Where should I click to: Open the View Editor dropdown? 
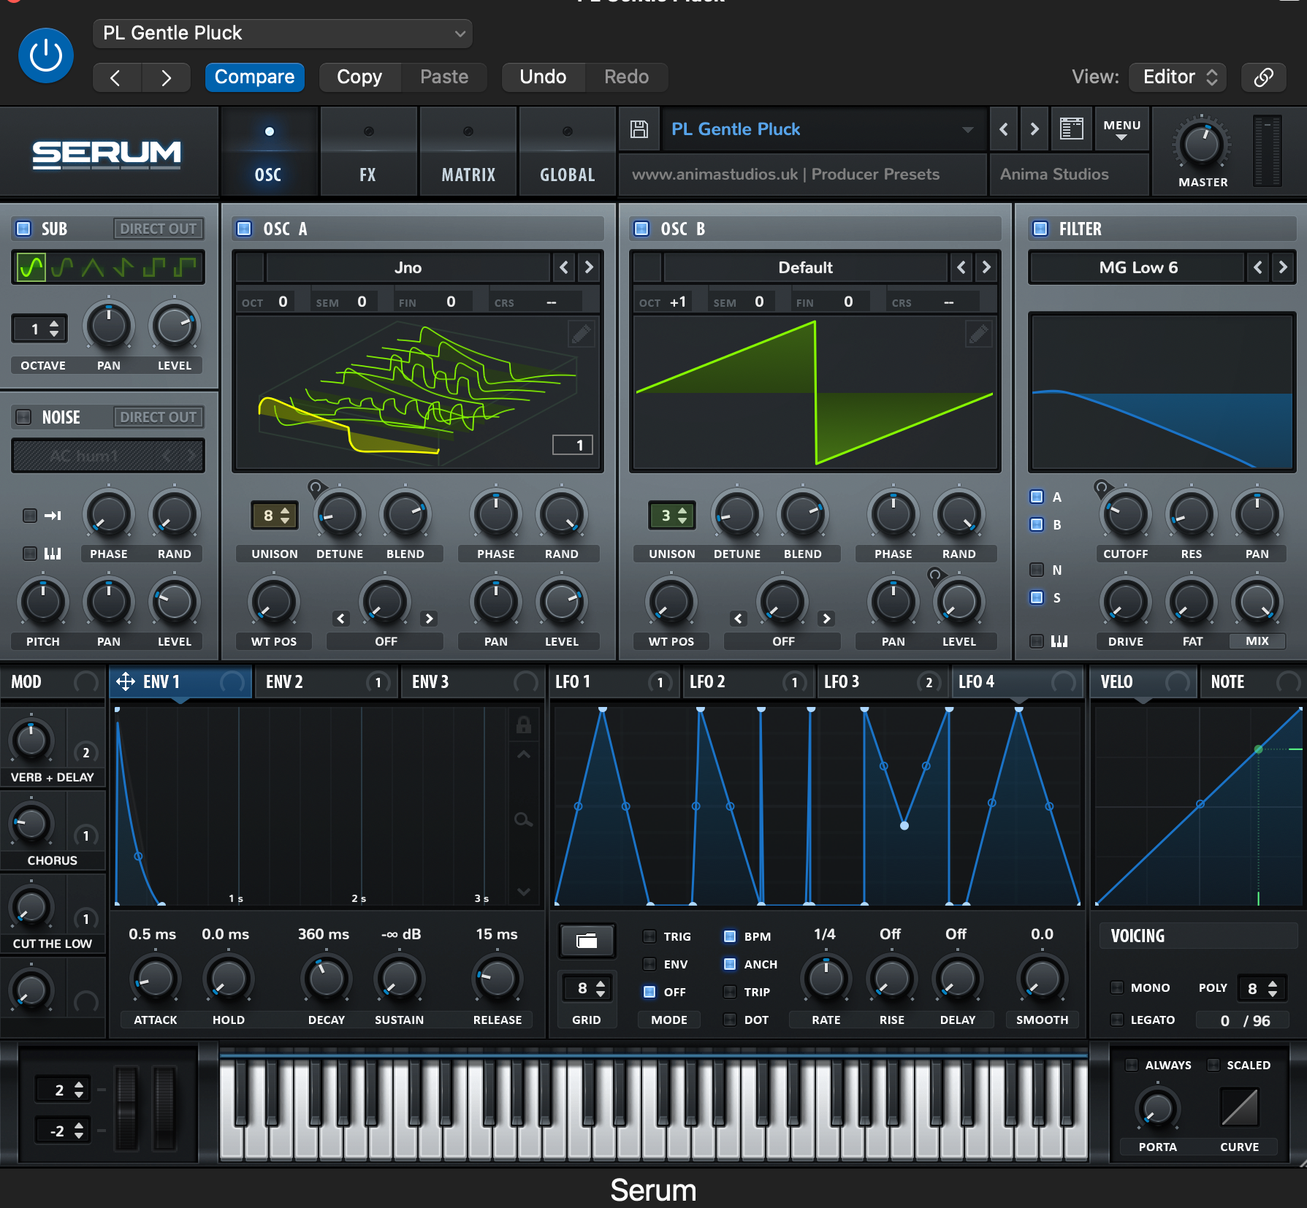[1177, 77]
